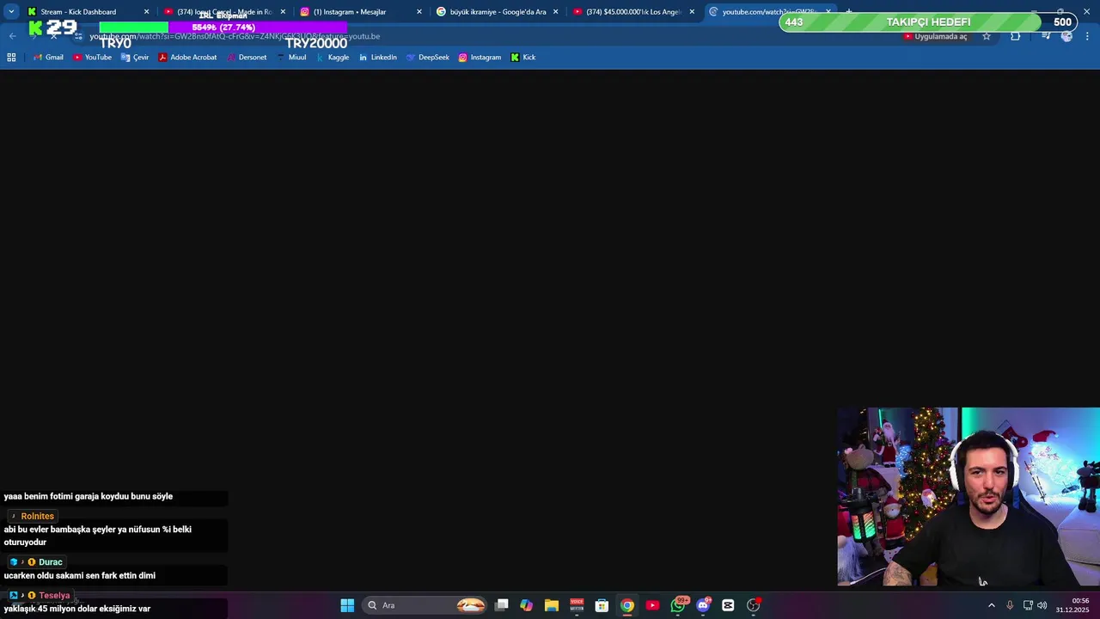This screenshot has height=619, width=1100.
Task: Open the Chrome profile avatar
Action: click(1066, 36)
